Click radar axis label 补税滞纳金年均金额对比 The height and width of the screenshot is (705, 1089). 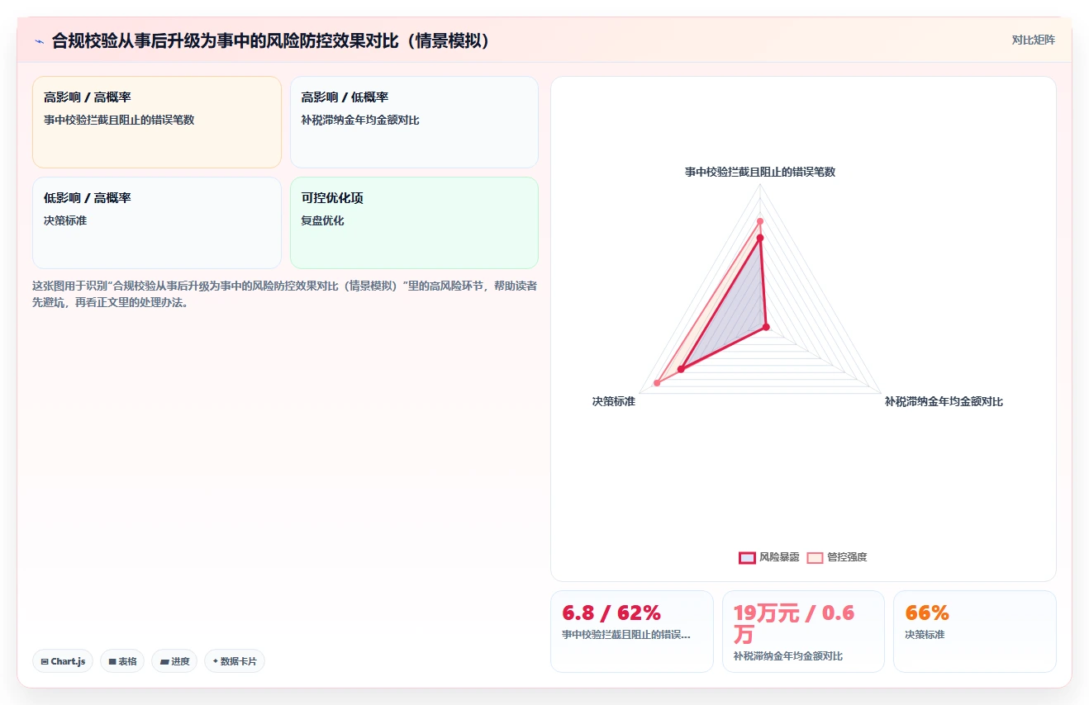pyautogui.click(x=944, y=401)
